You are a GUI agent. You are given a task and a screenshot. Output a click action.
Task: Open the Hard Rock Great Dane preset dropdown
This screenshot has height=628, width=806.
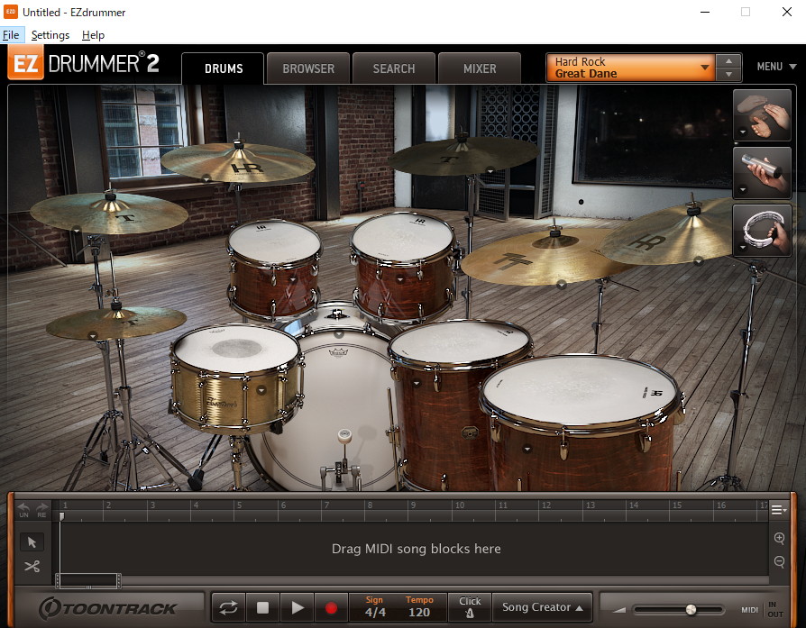630,68
